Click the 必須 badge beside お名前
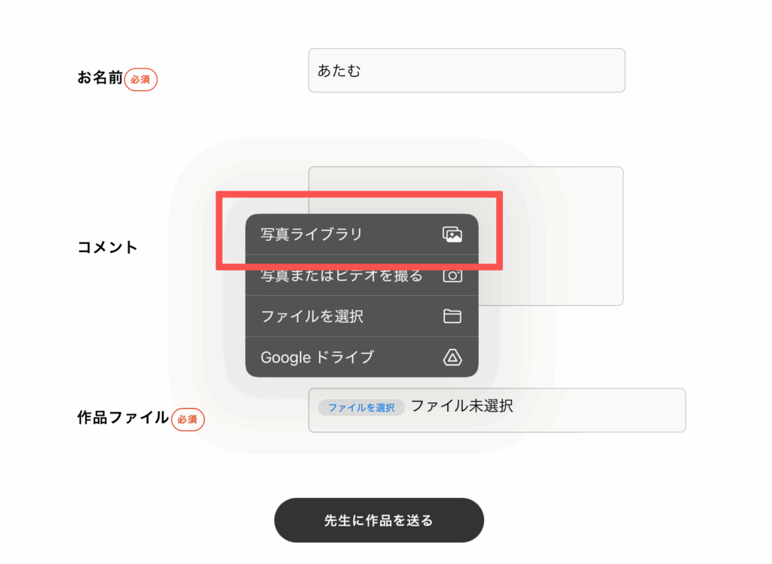Screen dimensions: 772x564 pos(141,79)
